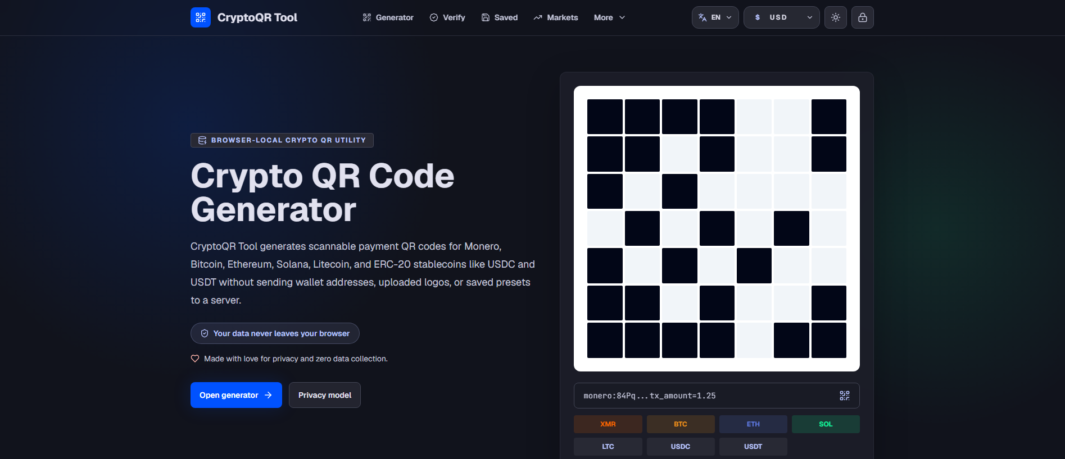This screenshot has width=1065, height=459.
Task: Open the USD currency dropdown
Action: pos(782,17)
